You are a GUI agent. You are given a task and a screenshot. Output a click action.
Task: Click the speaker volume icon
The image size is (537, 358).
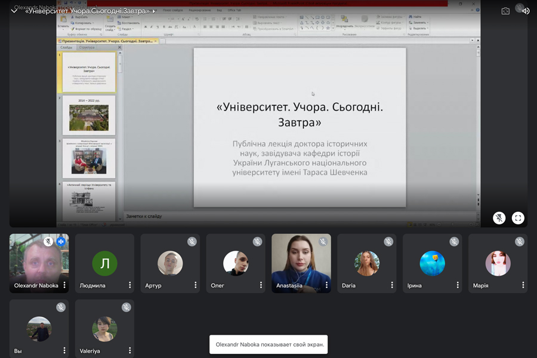click(x=526, y=11)
